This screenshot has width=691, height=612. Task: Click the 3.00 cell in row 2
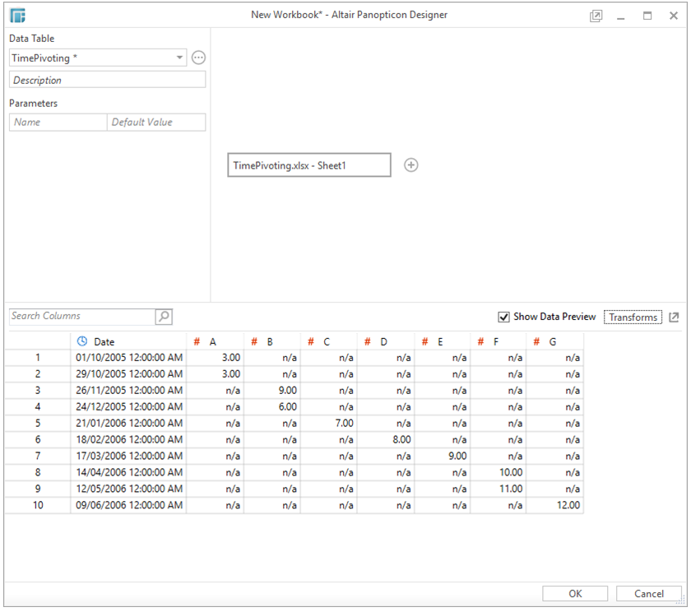coord(215,374)
